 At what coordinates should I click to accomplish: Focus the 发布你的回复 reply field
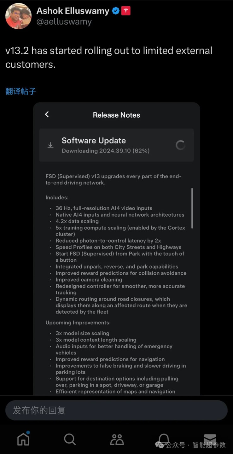[116, 410]
